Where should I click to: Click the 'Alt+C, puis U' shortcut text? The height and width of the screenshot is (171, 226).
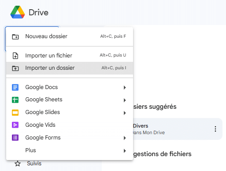pos(113,55)
